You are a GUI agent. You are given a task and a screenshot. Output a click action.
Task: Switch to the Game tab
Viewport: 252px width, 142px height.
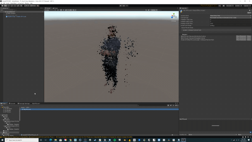(55, 8)
